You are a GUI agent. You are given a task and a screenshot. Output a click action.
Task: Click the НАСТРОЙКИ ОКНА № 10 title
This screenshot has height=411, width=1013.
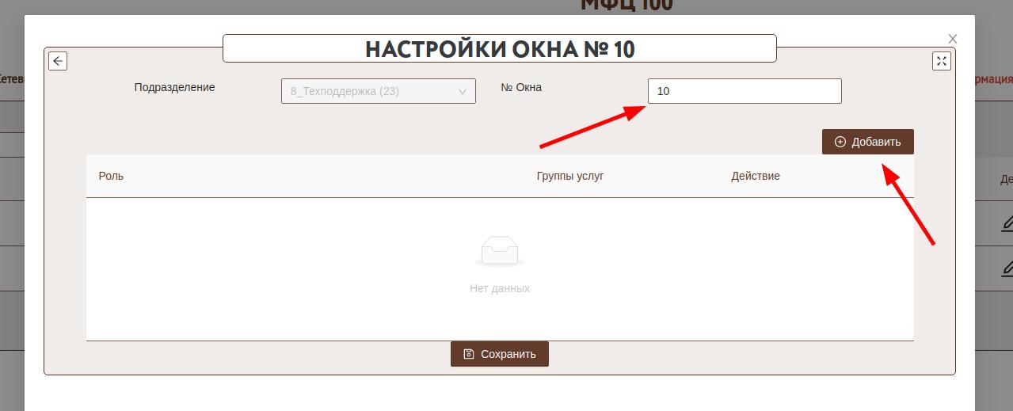coord(499,49)
